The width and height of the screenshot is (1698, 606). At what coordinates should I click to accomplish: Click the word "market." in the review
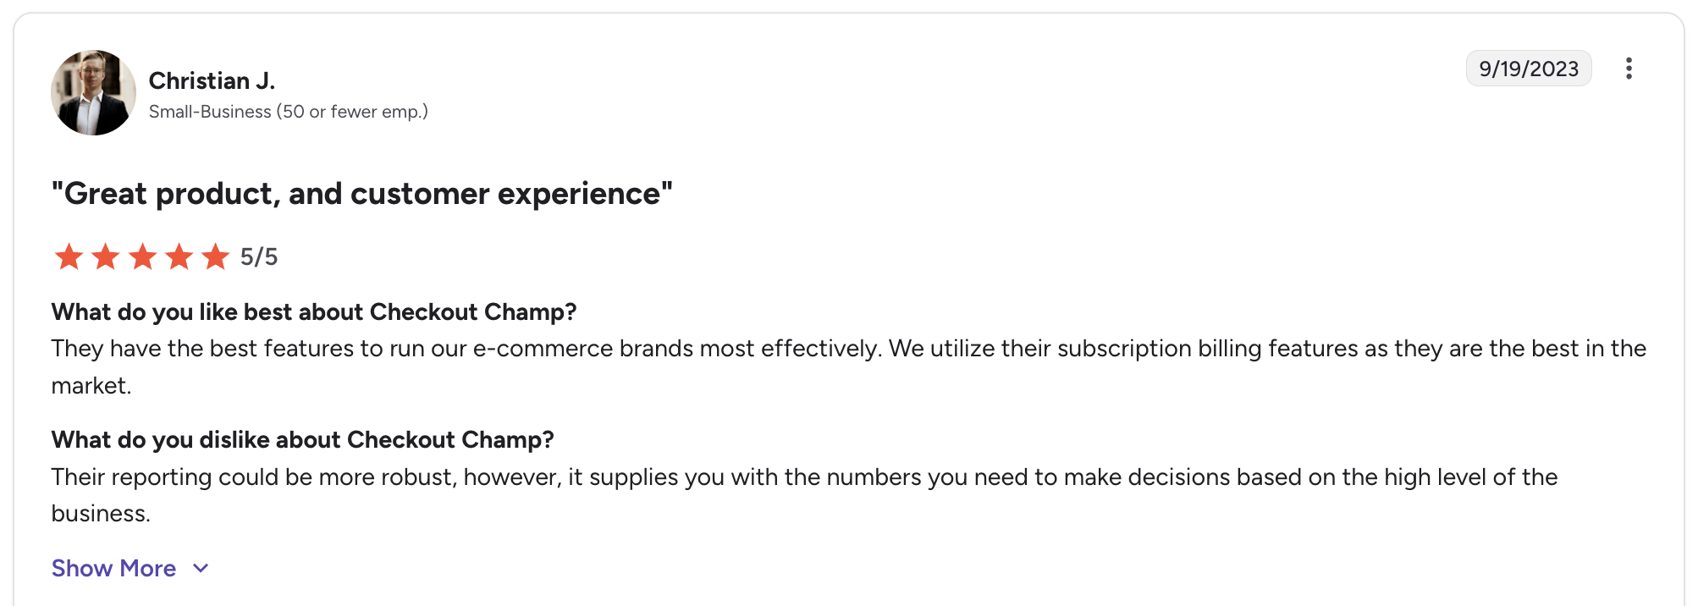(x=91, y=386)
